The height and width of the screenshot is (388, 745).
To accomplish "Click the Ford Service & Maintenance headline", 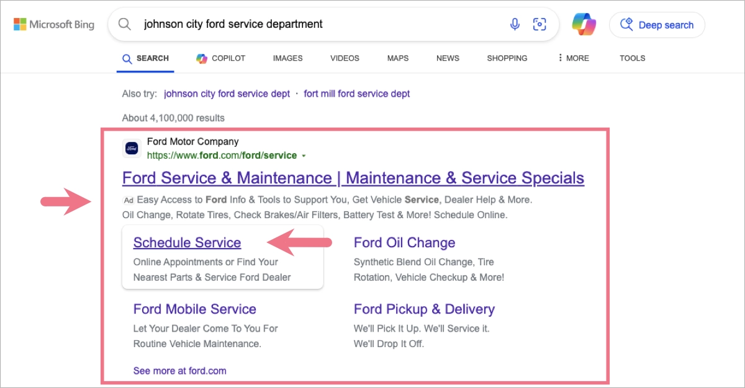I will (x=353, y=178).
